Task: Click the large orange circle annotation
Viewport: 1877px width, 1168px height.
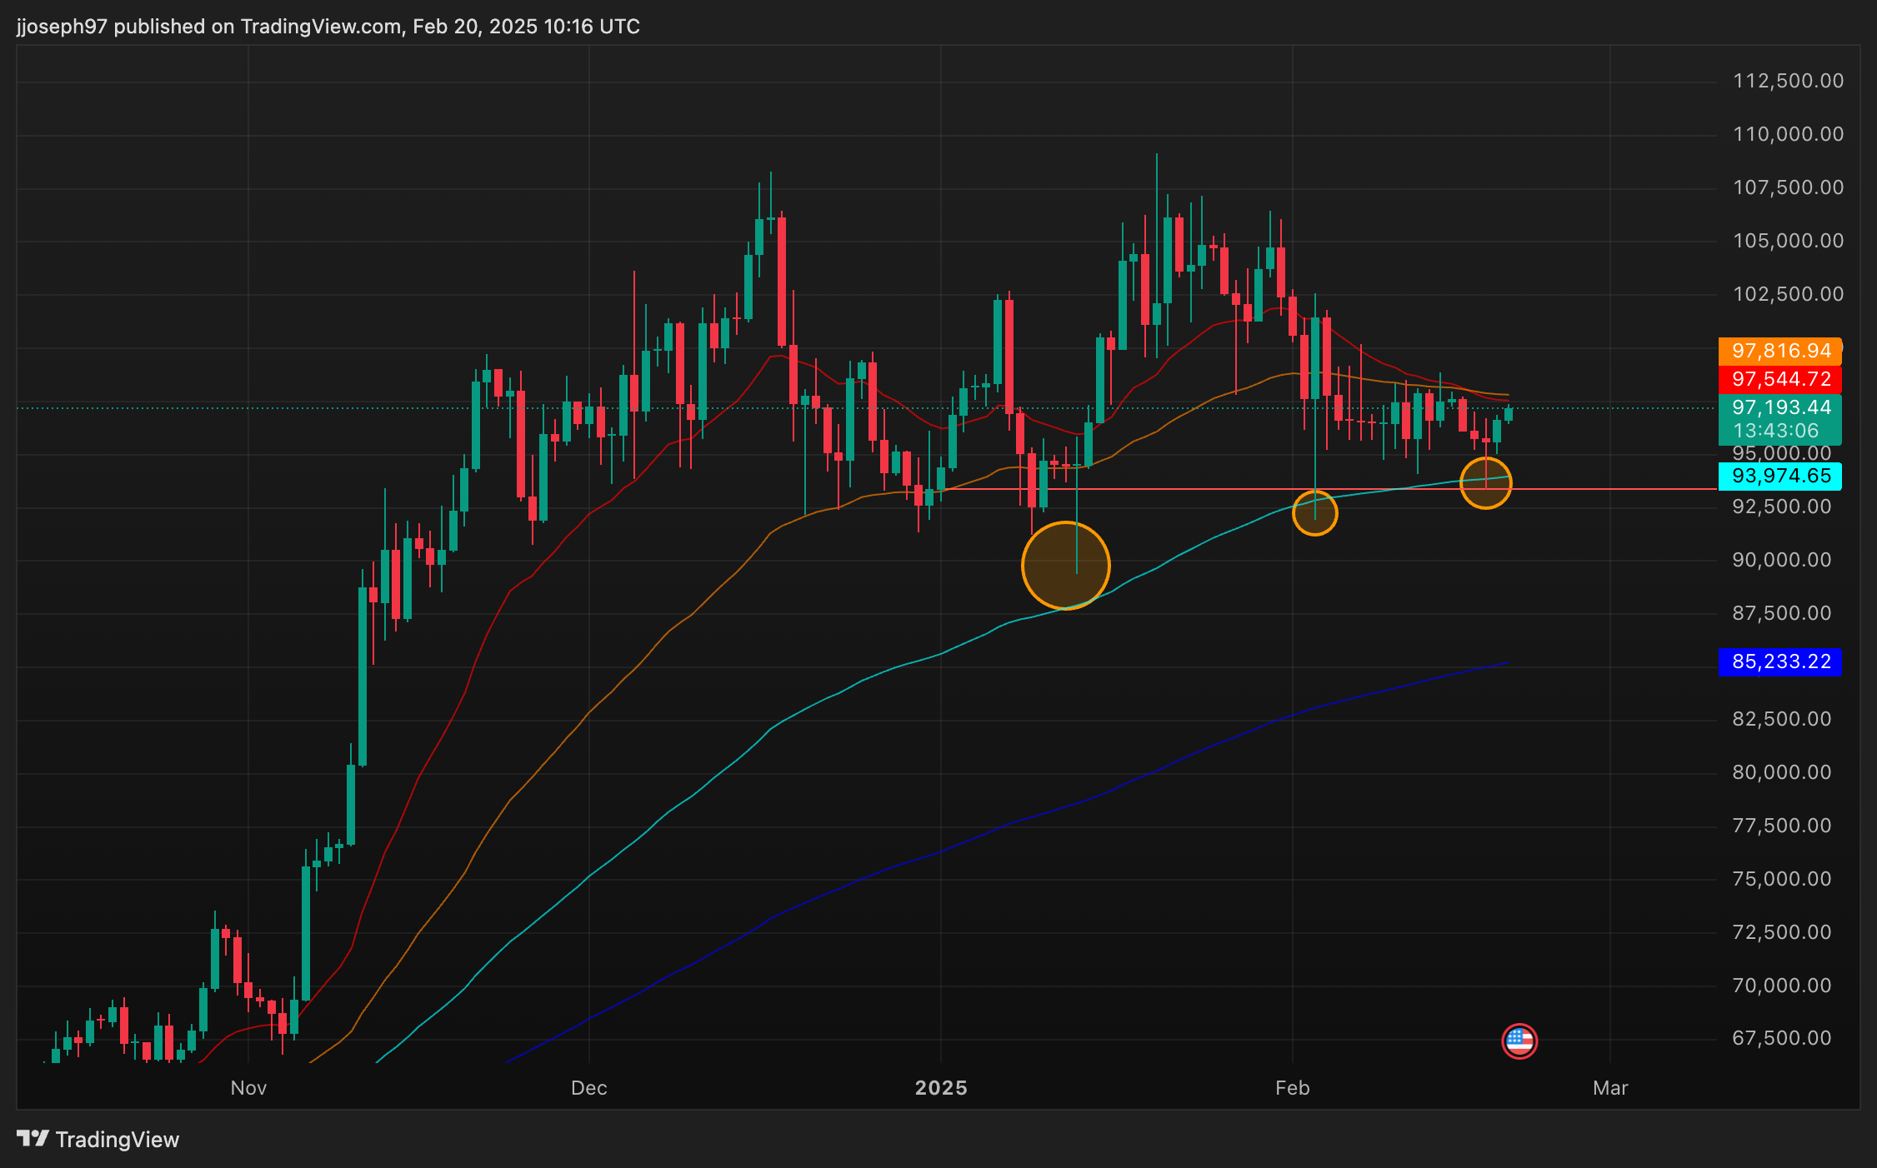Action: pyautogui.click(x=1065, y=566)
